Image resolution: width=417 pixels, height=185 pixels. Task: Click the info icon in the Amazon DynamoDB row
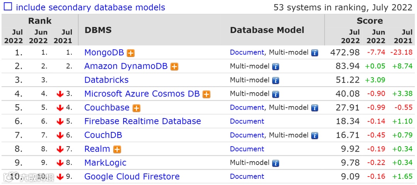click(276, 67)
